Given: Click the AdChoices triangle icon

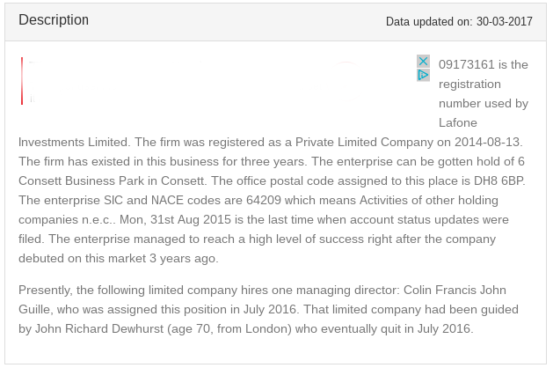Looking at the screenshot, I should (423, 76).
